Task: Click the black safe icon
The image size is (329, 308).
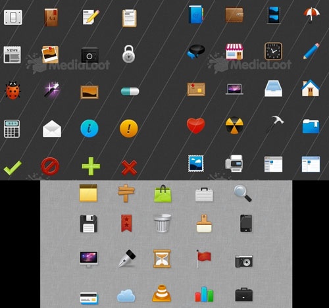Action: [89, 55]
